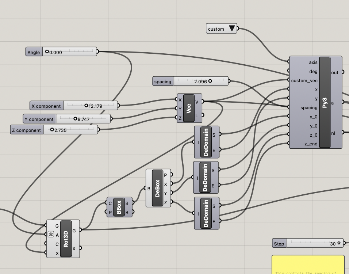Select the Py3 script component
Viewport: 349px width, 274px height.
(325, 102)
